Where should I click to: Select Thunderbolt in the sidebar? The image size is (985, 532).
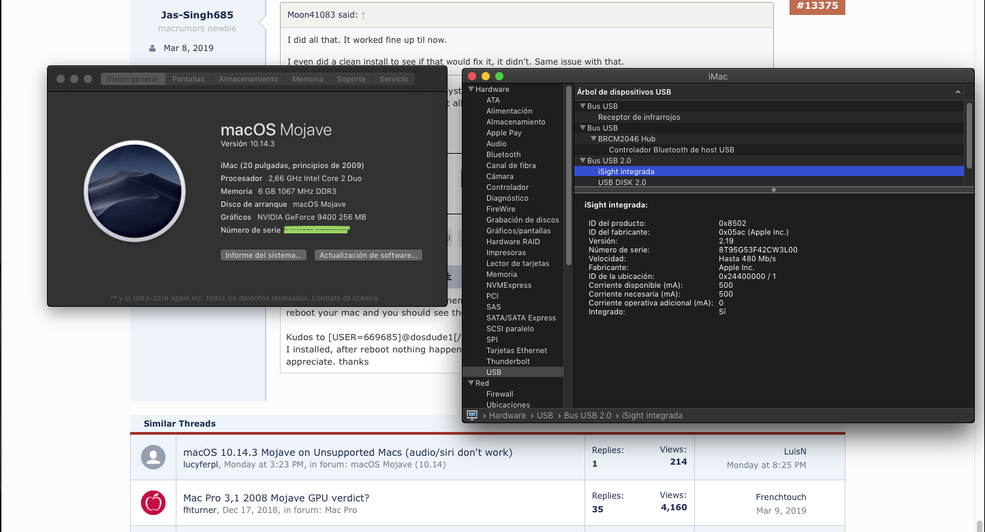tap(508, 361)
